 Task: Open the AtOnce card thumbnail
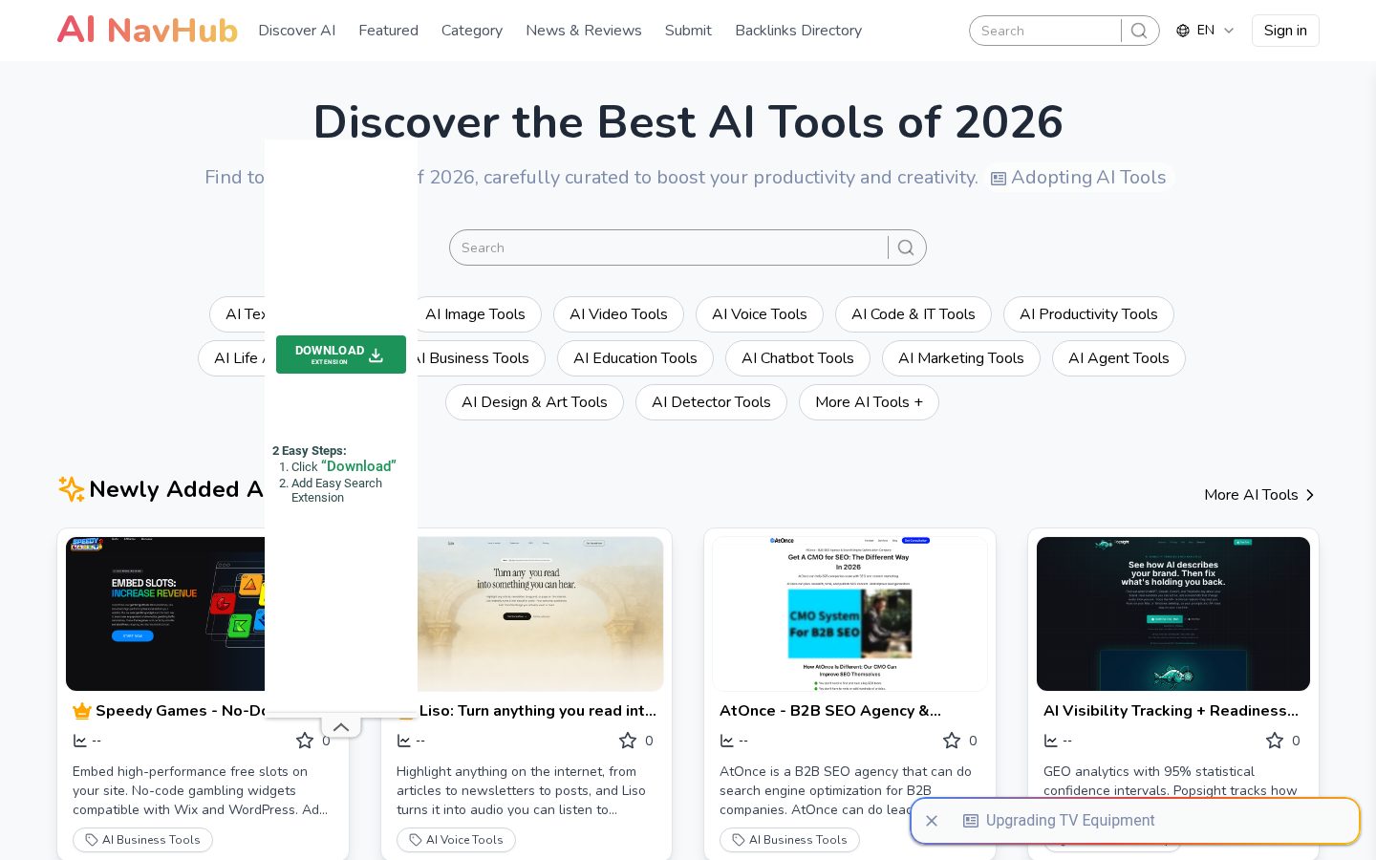pos(849,613)
